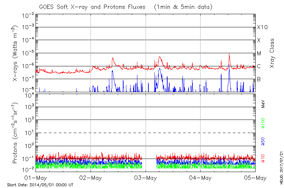The image size is (284, 188).
Task: Click the X10 X-ray class label
Action: [x=262, y=27]
